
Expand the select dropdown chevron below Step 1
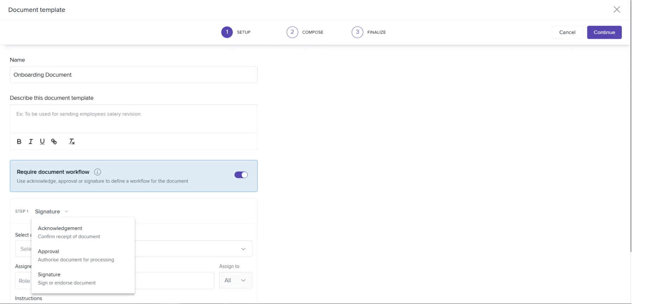243,249
